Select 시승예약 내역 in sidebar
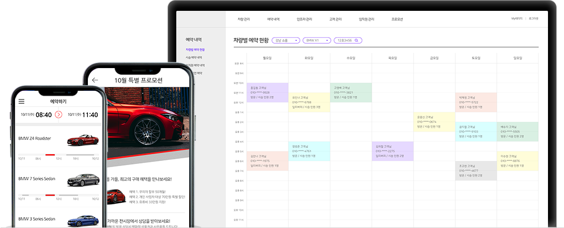Image resolution: width=564 pixels, height=228 pixels. pyautogui.click(x=193, y=57)
